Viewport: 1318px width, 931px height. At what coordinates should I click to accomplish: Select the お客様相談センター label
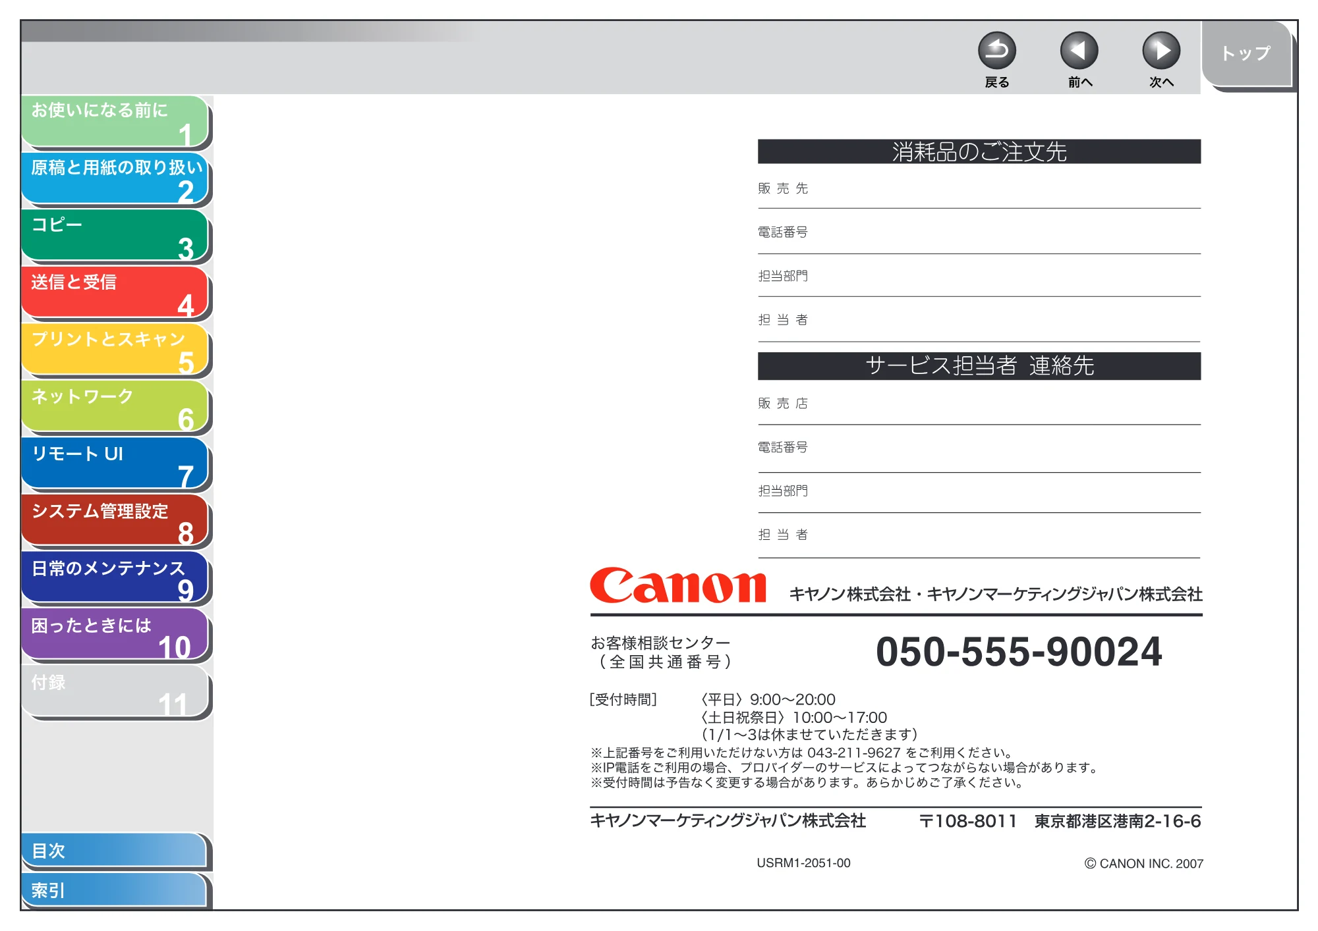660,643
